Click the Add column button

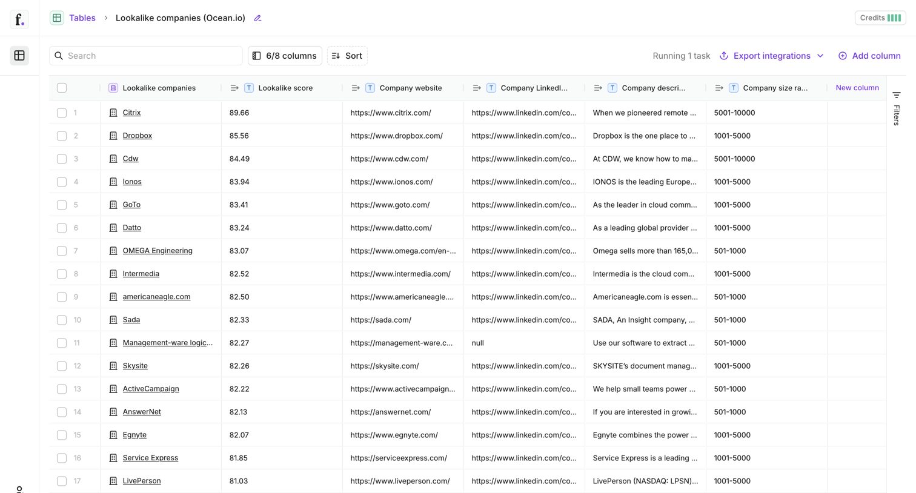tap(869, 56)
